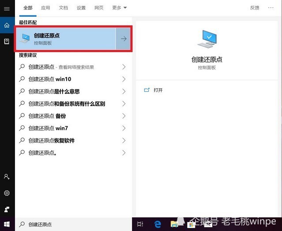The image size is (282, 231).
Task: Select suggestion 创建还原点恢复软件
Action: point(52,140)
